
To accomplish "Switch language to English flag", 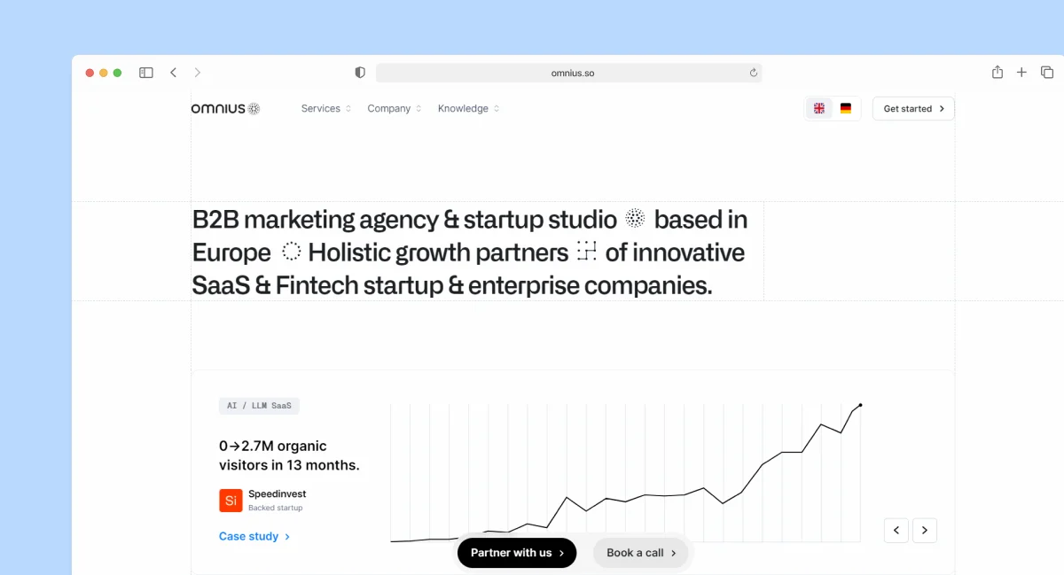I will click(819, 109).
